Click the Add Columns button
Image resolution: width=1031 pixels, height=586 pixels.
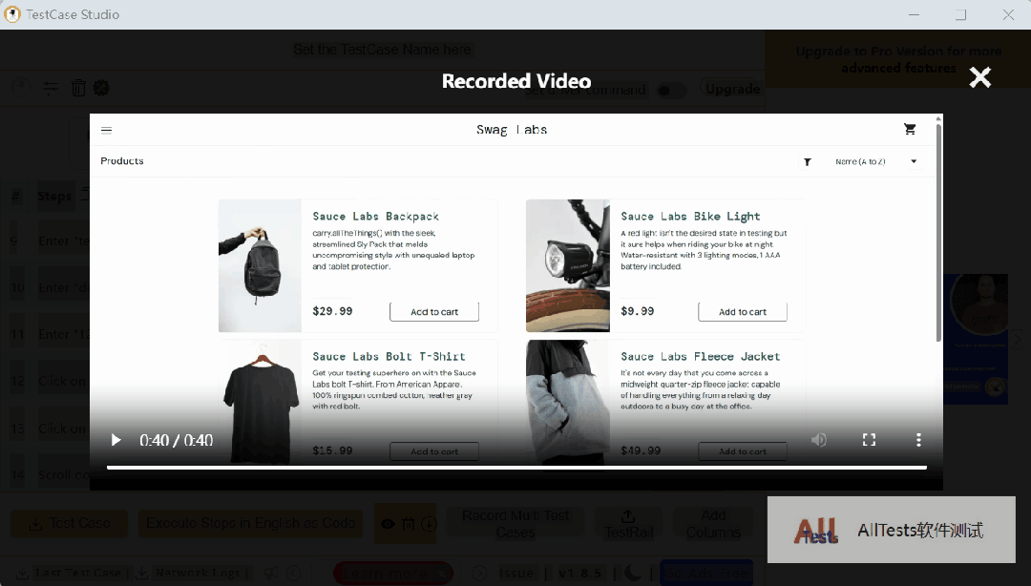coord(713,524)
